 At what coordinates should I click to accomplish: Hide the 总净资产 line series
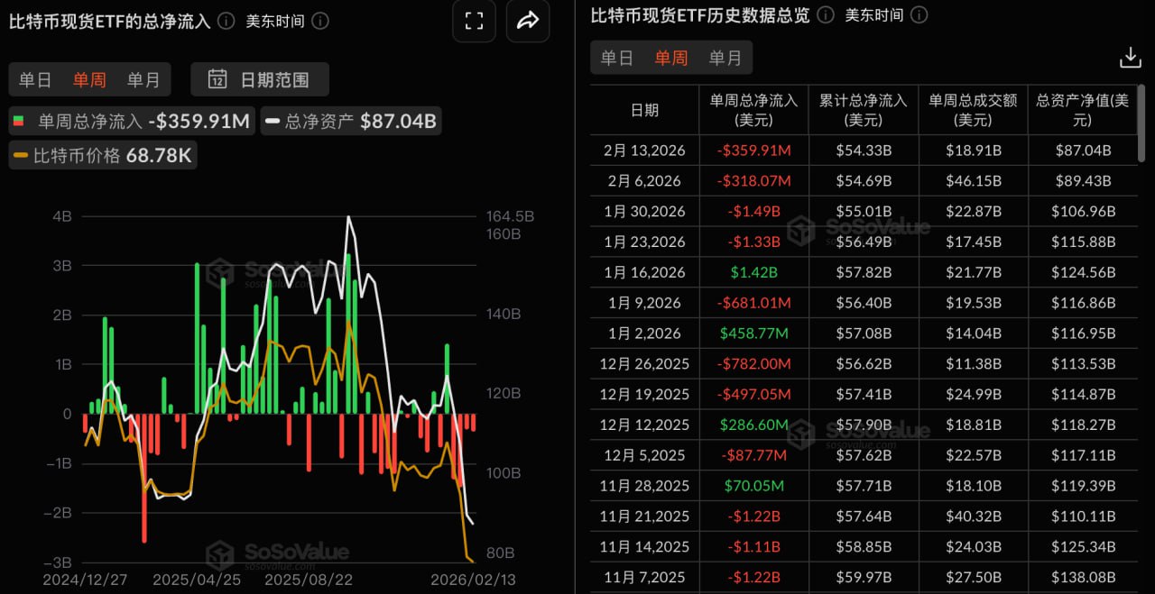click(x=350, y=121)
